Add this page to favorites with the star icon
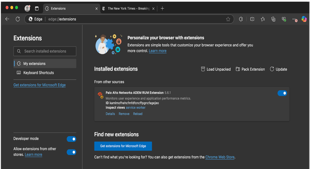The height and width of the screenshot is (169, 310). click(x=228, y=19)
